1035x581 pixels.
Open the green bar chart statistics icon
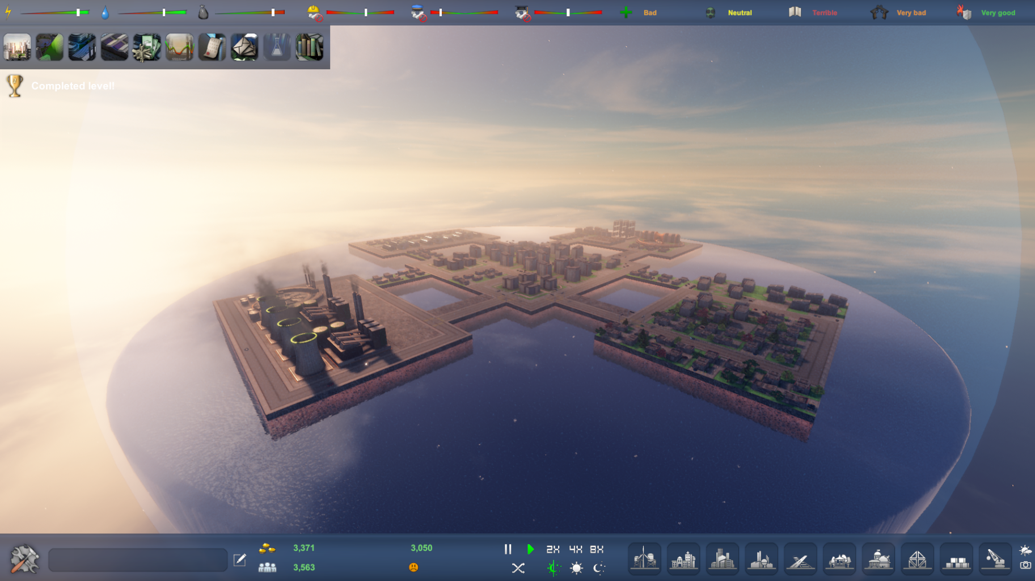(50, 47)
